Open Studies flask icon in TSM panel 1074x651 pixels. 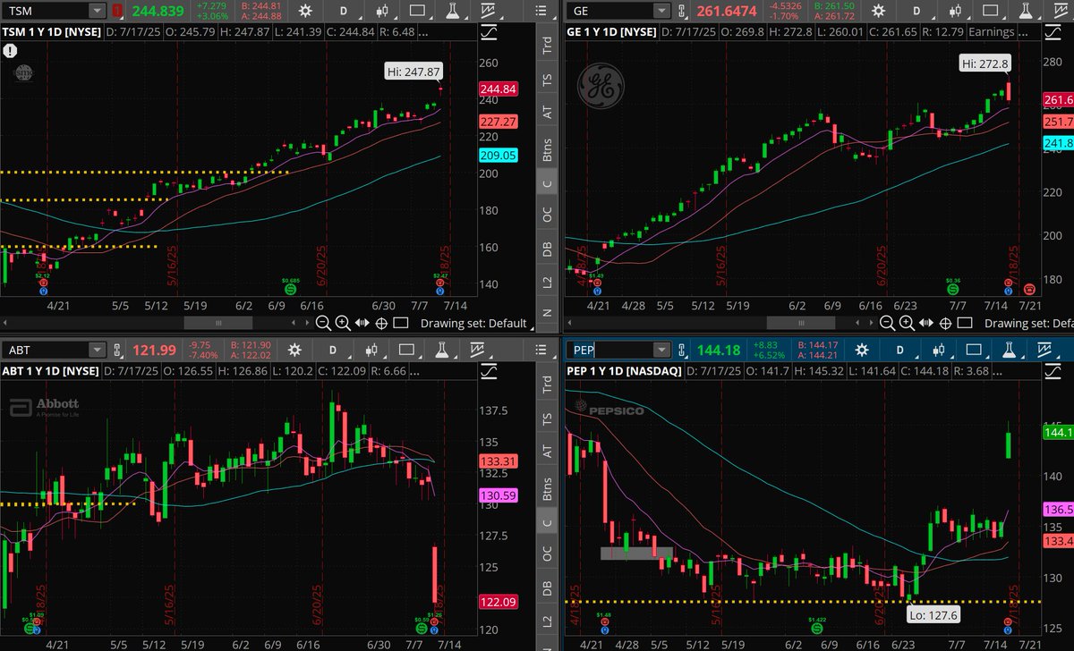(x=452, y=11)
